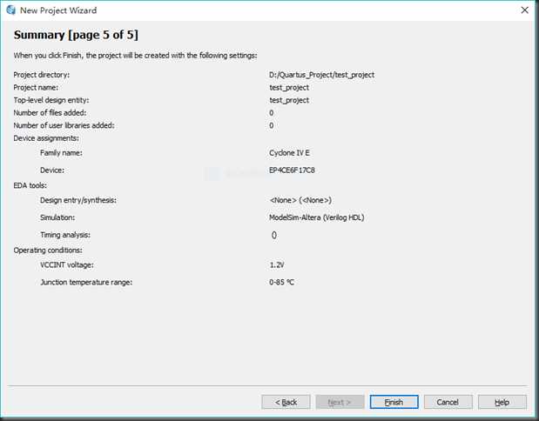This screenshot has height=421, width=539.
Task: Click the VCCINT voltage value 1.2V
Action: tap(277, 264)
